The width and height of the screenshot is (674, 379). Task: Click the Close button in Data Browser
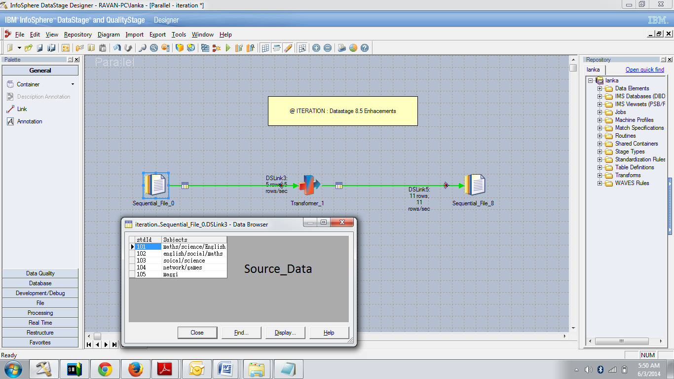tap(197, 333)
